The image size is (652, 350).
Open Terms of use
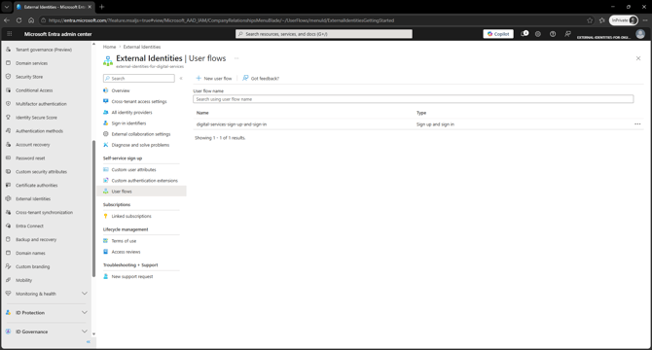click(124, 241)
